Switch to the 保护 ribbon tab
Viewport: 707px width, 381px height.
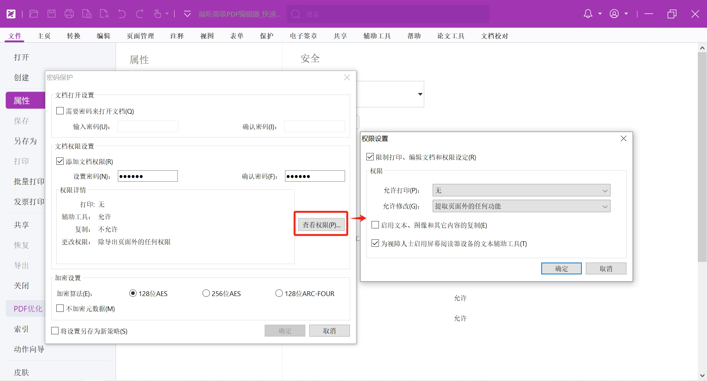point(267,36)
